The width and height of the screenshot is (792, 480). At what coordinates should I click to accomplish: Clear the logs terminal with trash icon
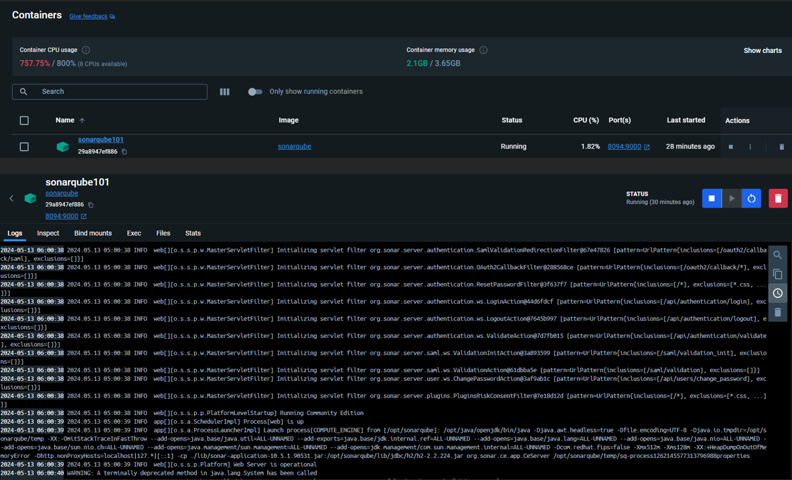click(777, 312)
